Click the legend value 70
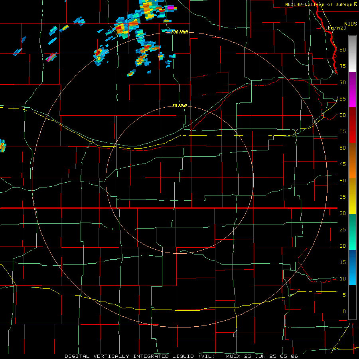 343,83
